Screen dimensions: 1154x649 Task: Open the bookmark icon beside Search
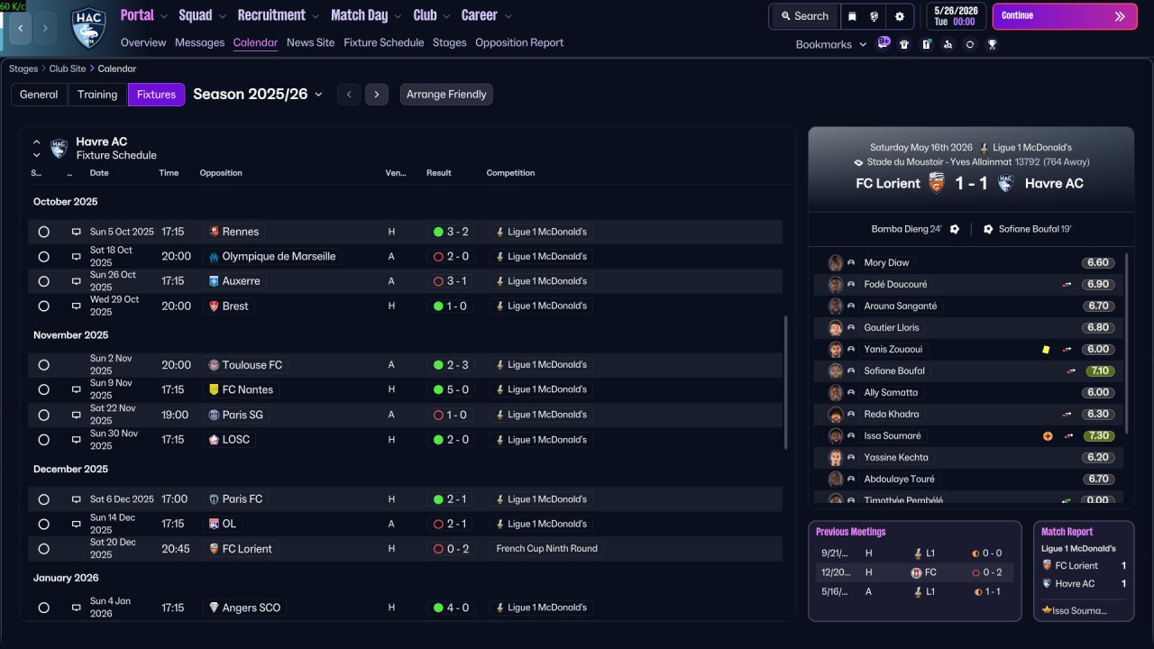point(852,16)
